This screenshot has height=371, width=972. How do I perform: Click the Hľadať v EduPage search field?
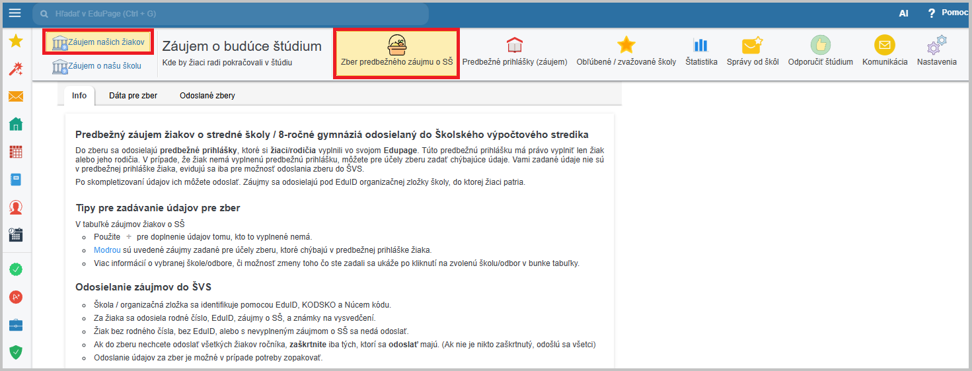coord(231,13)
